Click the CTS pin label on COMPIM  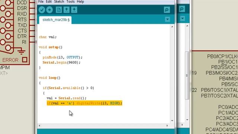pyautogui.click(x=22, y=31)
